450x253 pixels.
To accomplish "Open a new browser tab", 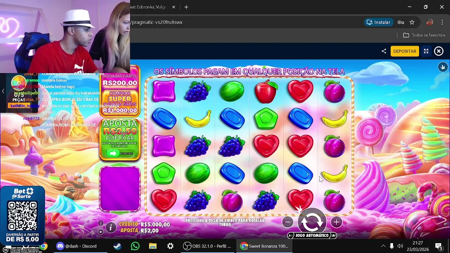I will coord(186,7).
